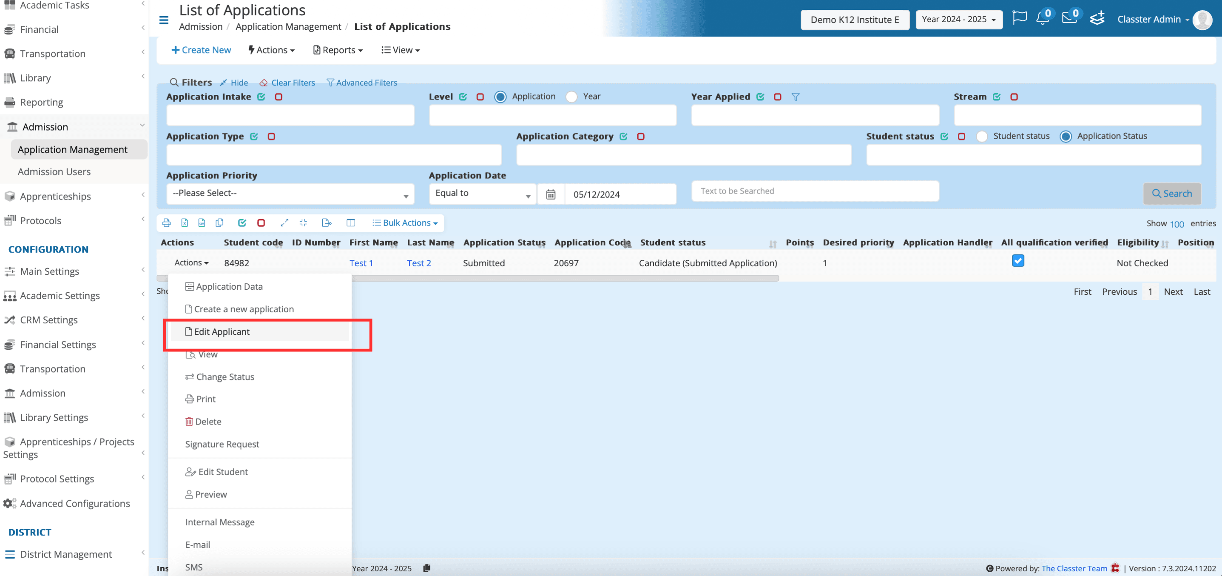This screenshot has width=1222, height=576.
Task: Deselect all rows with red square icon
Action: [x=261, y=222]
